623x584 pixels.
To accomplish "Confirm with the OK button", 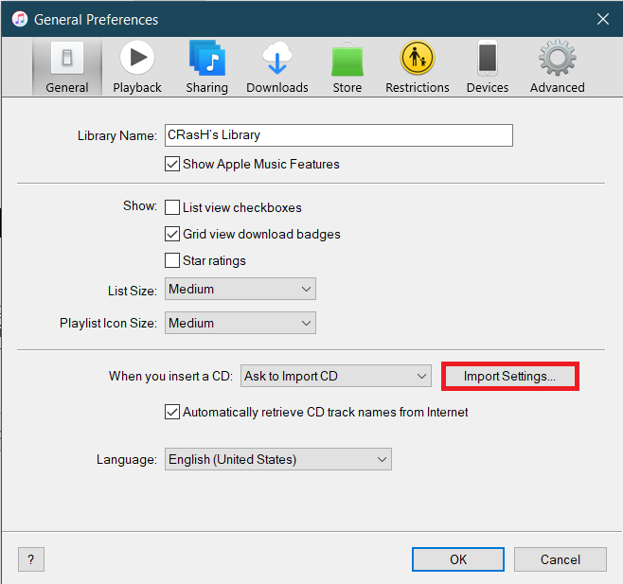I will [458, 559].
